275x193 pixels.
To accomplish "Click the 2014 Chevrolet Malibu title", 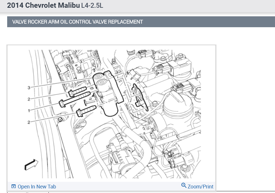I will (43, 5).
